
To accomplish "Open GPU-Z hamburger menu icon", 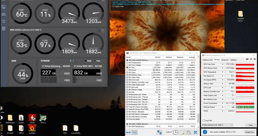I will point(254,59).
